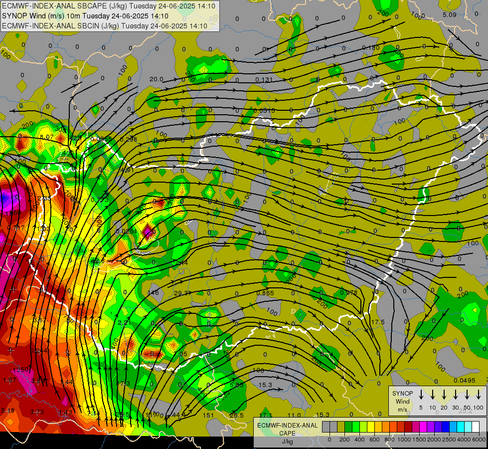Pick the dark red swatch in the CAPE scale
This screenshot has height=449, width=488.
tap(408, 427)
